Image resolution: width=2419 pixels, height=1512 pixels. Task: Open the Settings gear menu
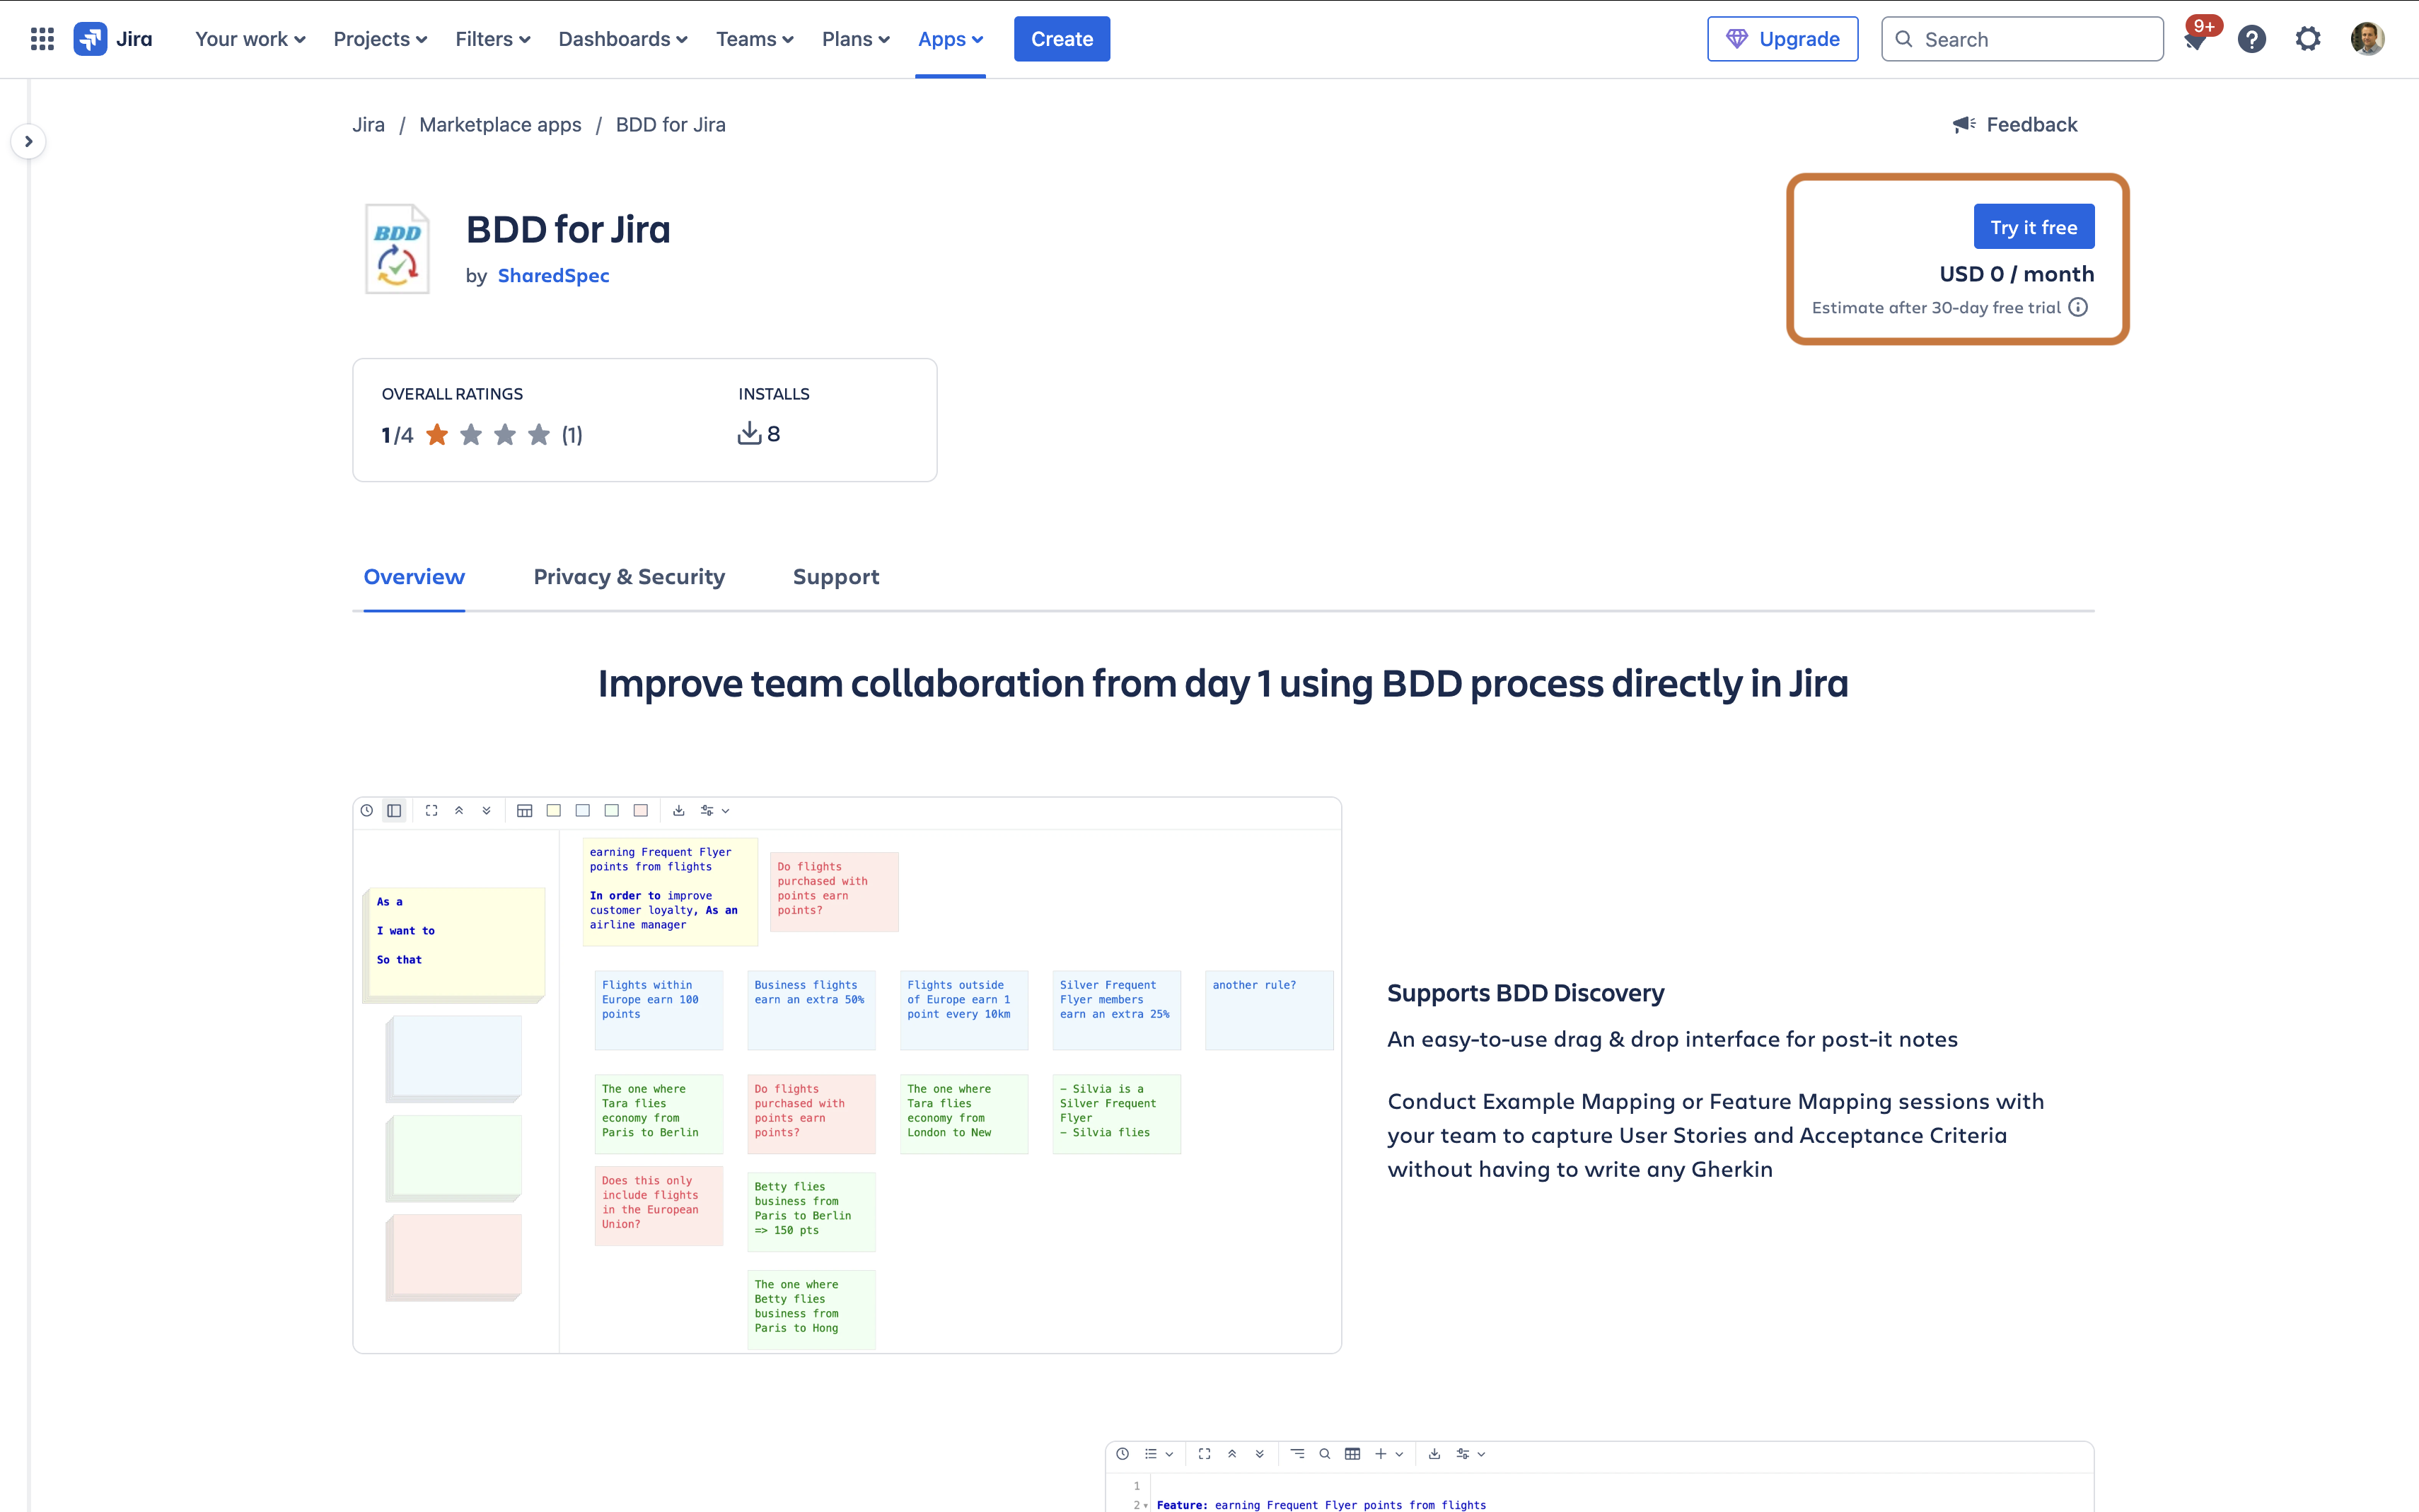point(2308,39)
